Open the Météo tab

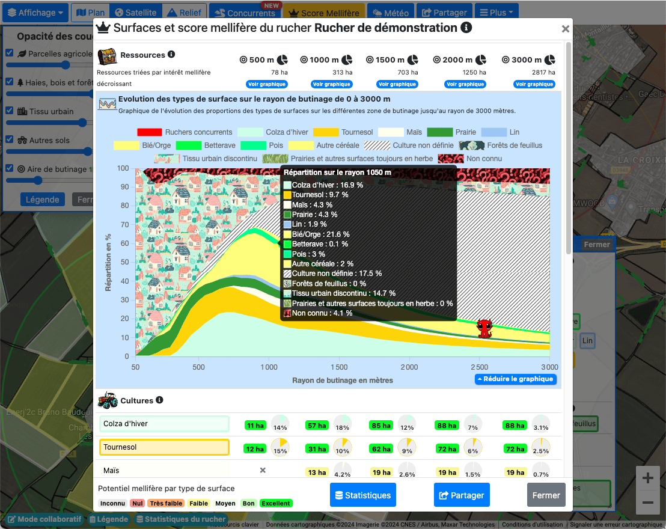pos(391,13)
